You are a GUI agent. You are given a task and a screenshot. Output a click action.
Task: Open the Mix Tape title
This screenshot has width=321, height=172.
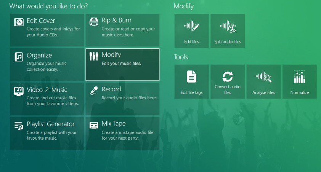point(114,123)
